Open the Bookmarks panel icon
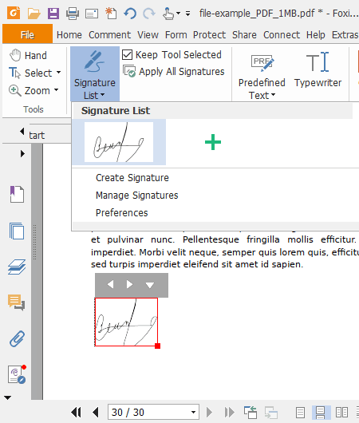This screenshot has height=423, width=359. 17,194
